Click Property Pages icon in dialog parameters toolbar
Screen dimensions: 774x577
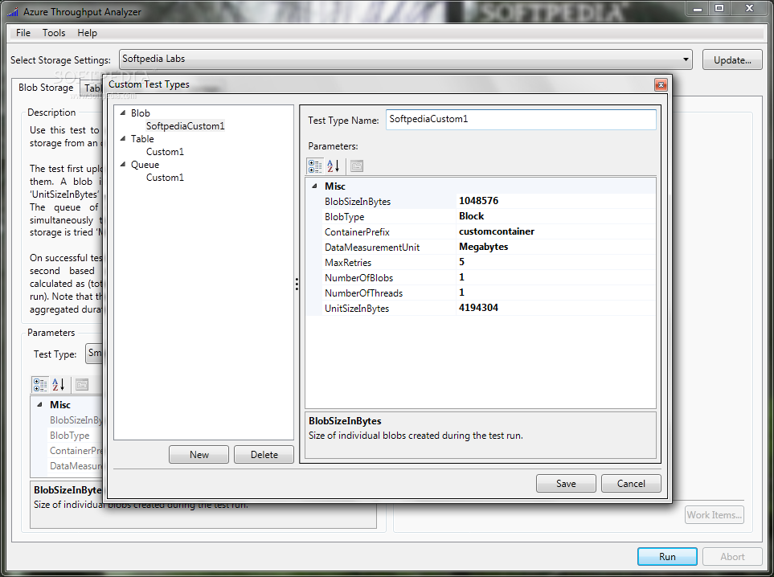[357, 166]
